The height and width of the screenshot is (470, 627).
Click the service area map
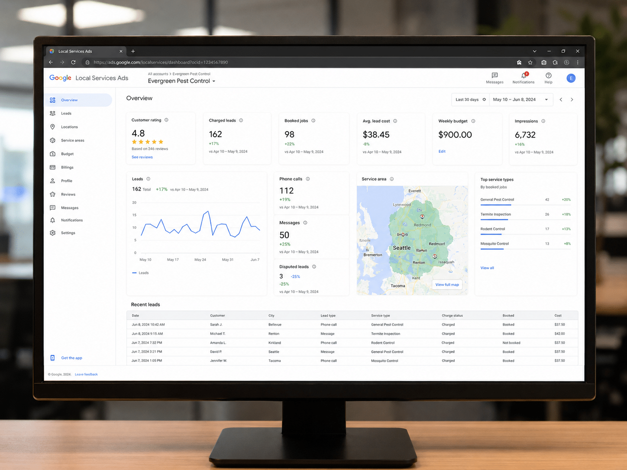[x=412, y=240]
